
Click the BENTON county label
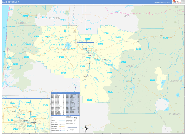click(54, 18)
